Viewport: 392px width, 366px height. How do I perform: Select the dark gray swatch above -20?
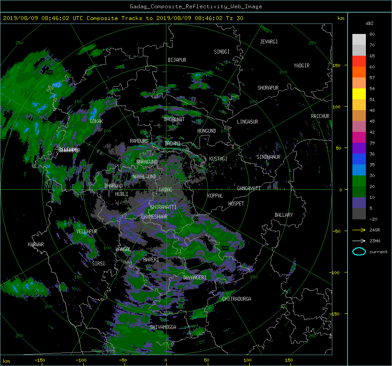[359, 213]
